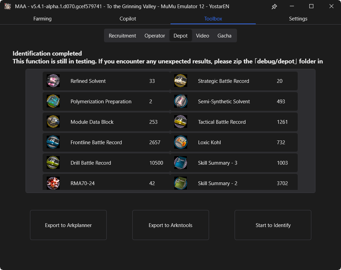Select the 'Skill Summary - 2' name text
341x270 pixels.
coord(218,183)
